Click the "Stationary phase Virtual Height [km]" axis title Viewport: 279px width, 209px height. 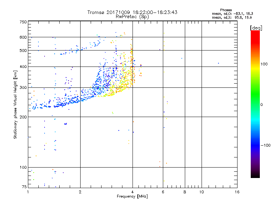(x=15, y=105)
